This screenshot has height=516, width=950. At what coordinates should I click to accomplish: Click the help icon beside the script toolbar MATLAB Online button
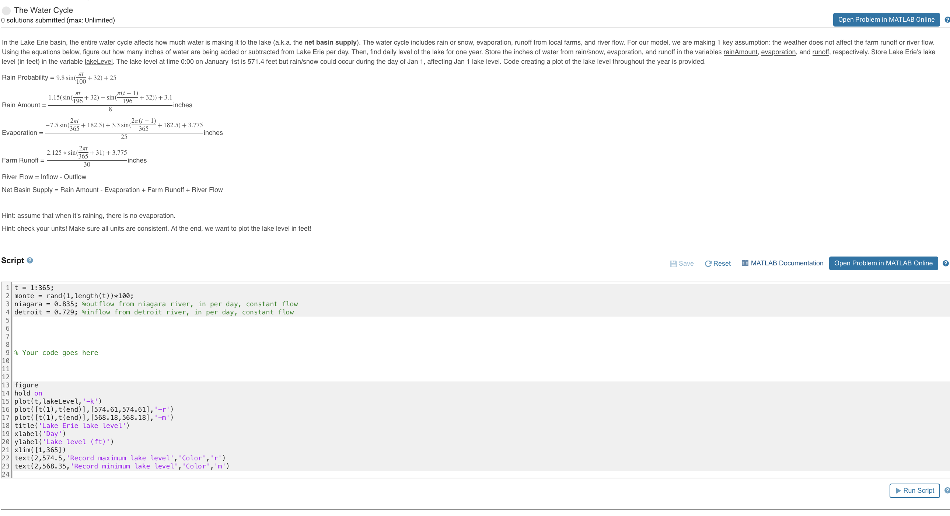(945, 263)
